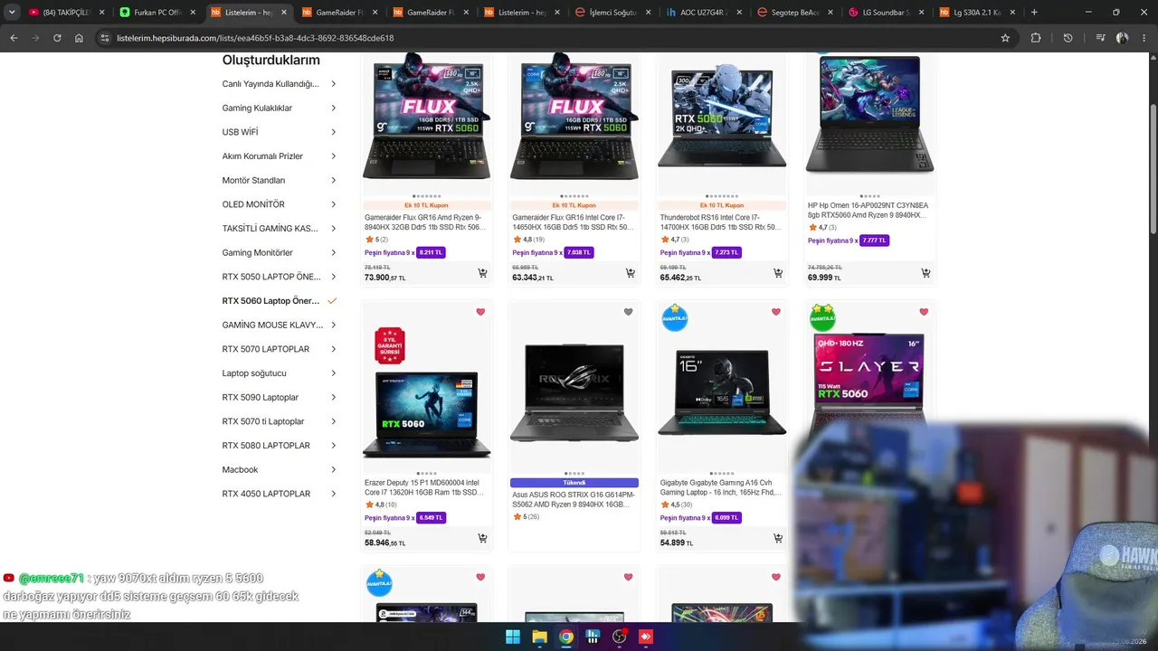Reload the current Hepsiburada page

point(57,38)
